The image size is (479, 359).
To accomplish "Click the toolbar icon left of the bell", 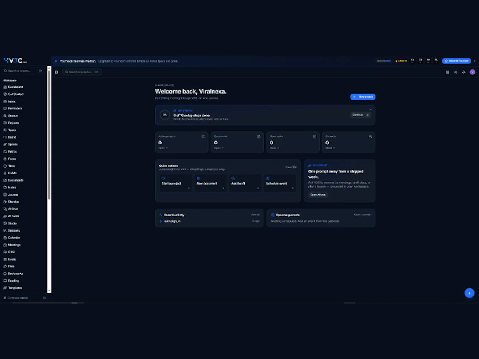I will click(x=456, y=72).
